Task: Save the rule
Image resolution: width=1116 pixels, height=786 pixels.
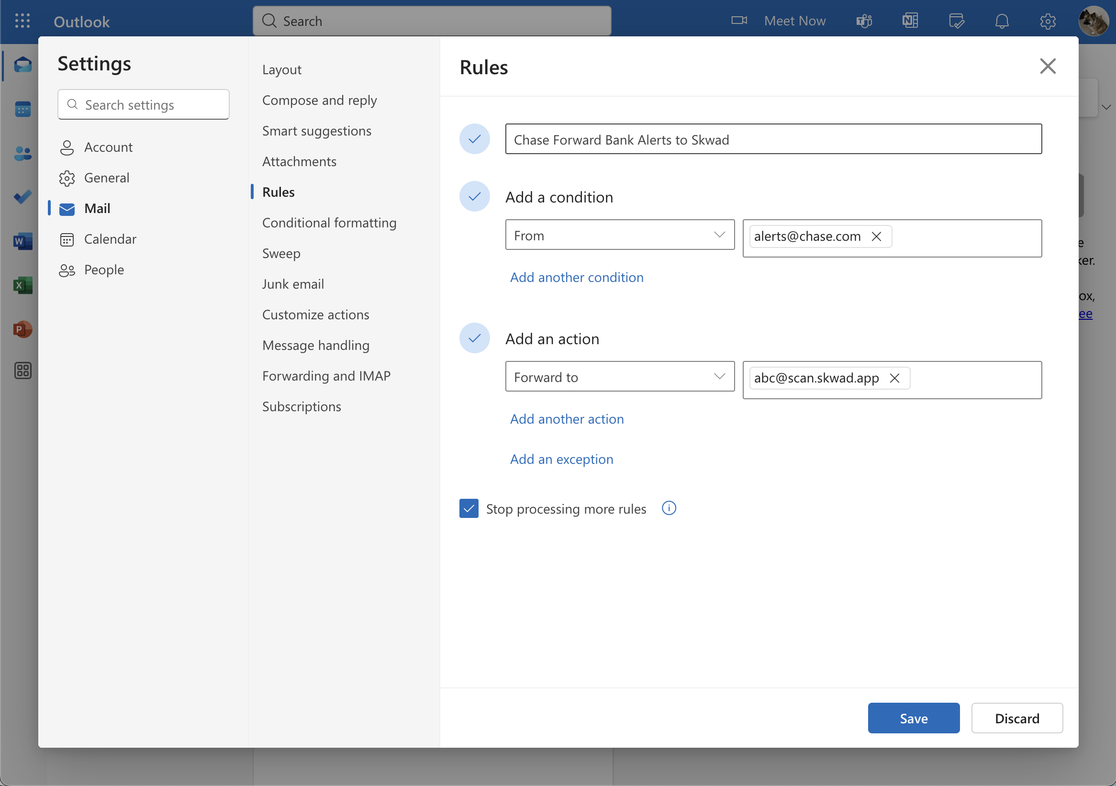Action: point(913,718)
